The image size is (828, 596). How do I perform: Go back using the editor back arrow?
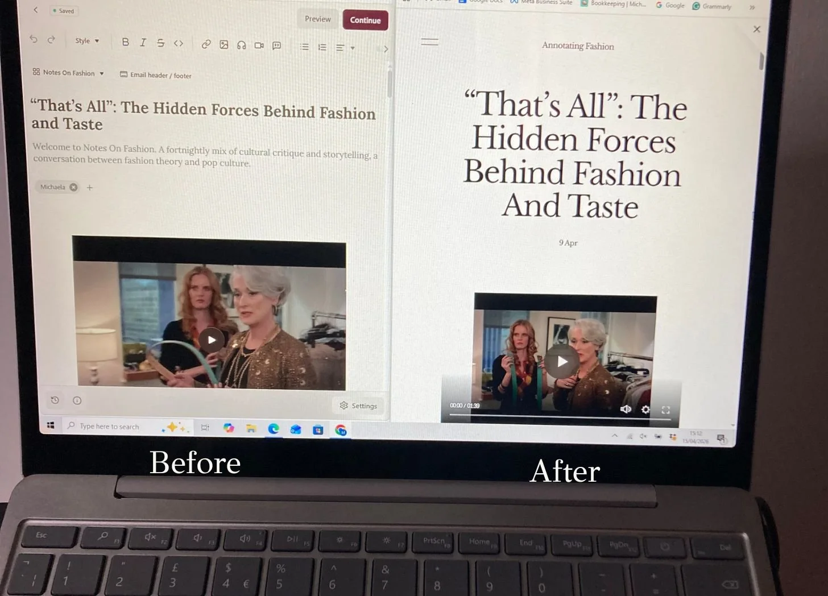pyautogui.click(x=36, y=10)
